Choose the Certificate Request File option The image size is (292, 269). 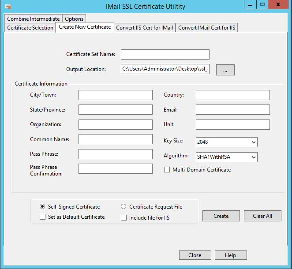pos(124,206)
